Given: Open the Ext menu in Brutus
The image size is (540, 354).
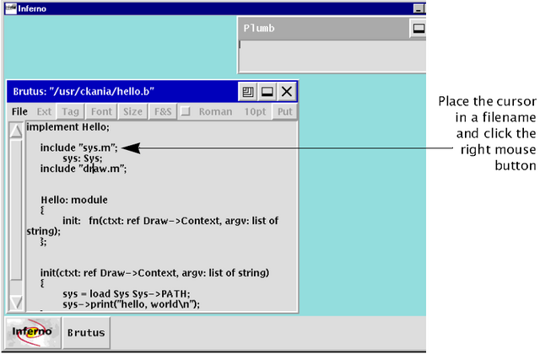Looking at the screenshot, I should (x=44, y=112).
